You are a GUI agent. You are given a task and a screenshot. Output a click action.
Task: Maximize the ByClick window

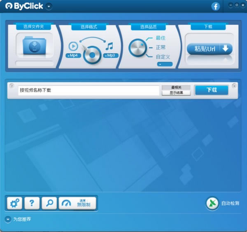tap(237, 5)
